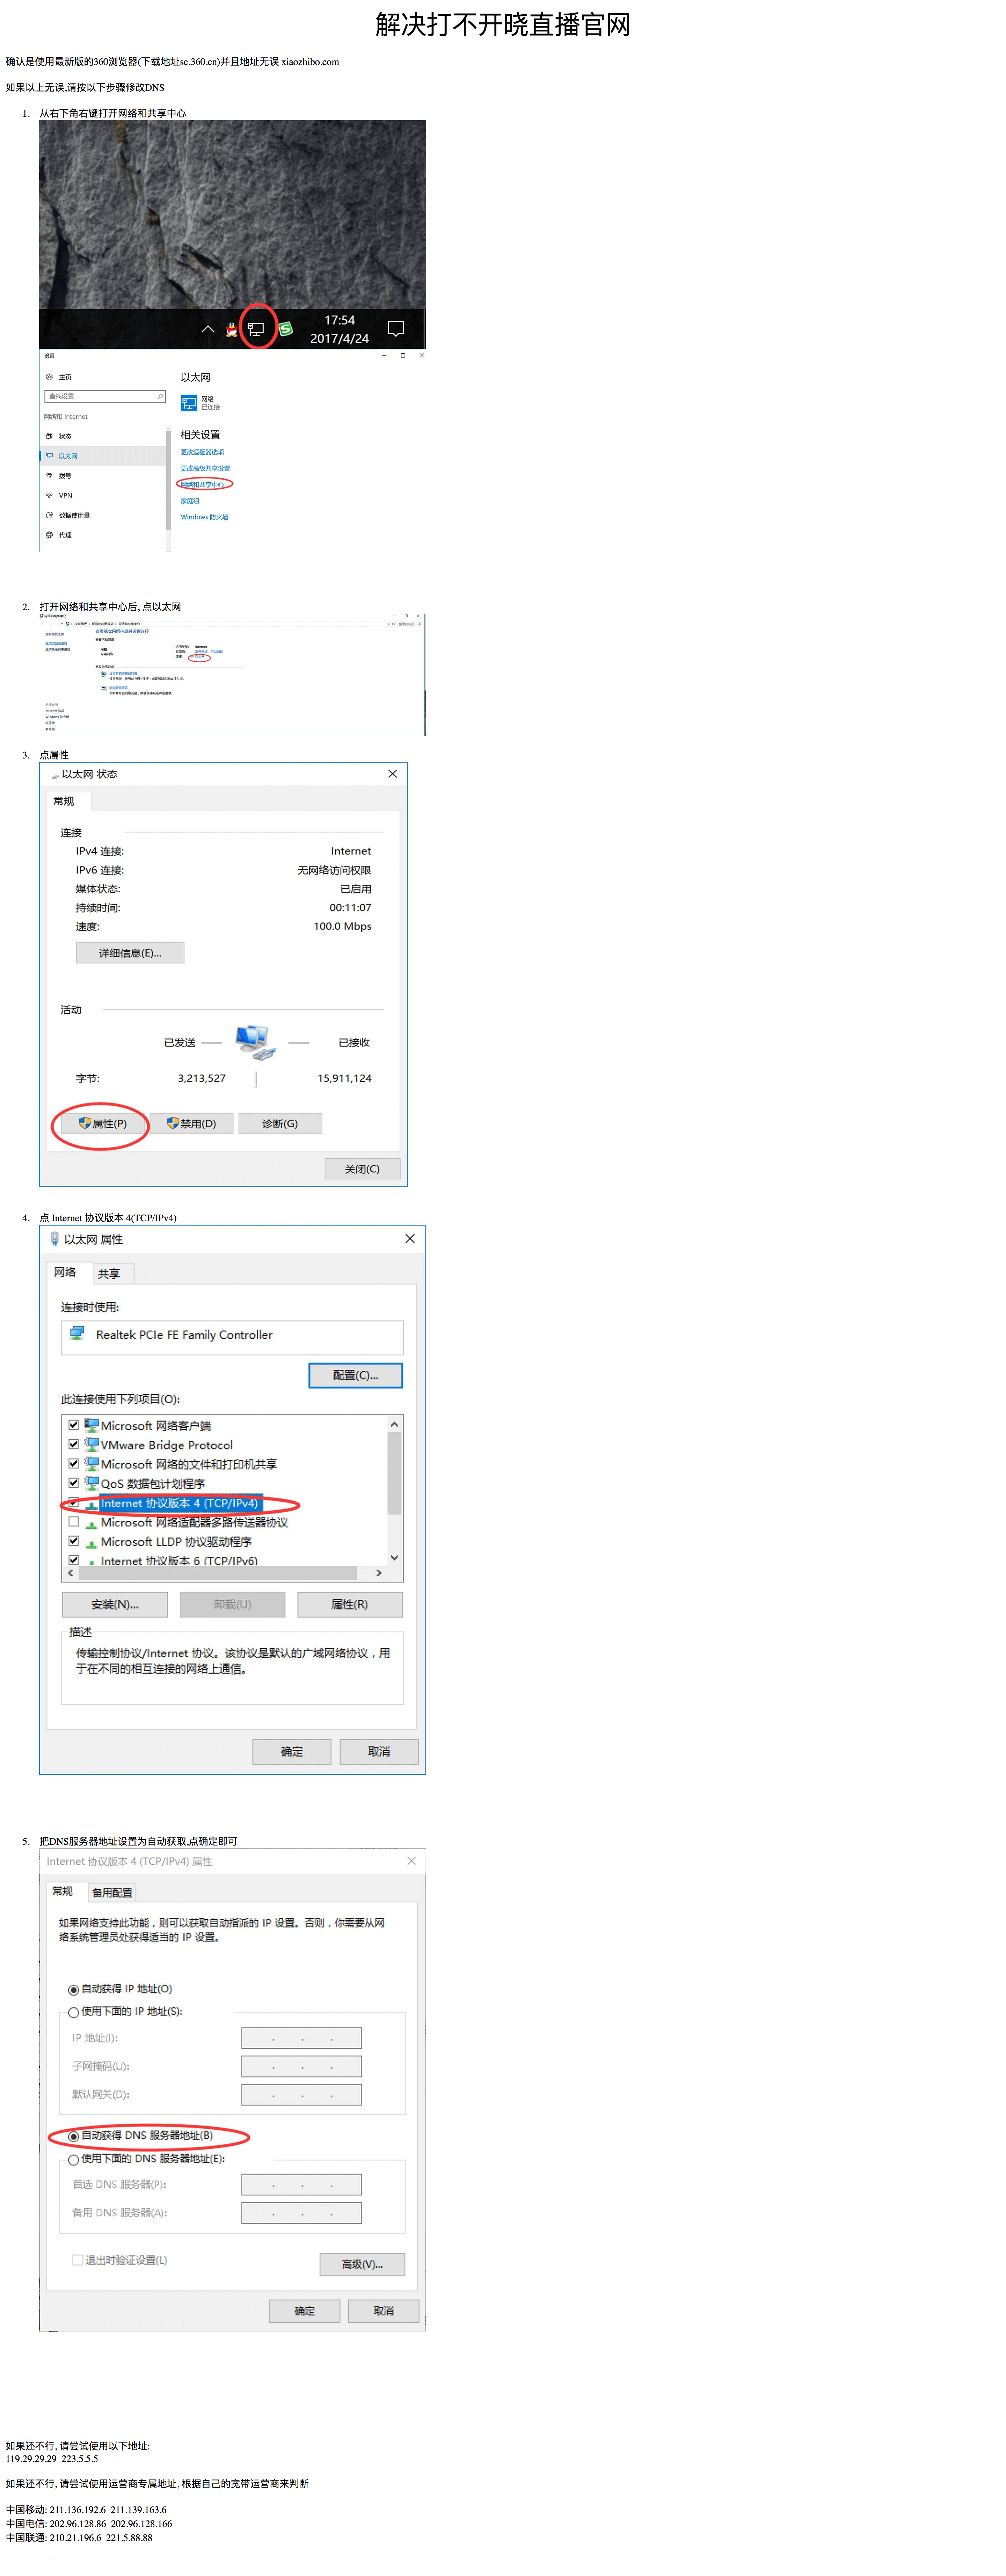Image resolution: width=1006 pixels, height=2576 pixels.
Task: Open the Windows 防火墙 link
Action: 205,517
